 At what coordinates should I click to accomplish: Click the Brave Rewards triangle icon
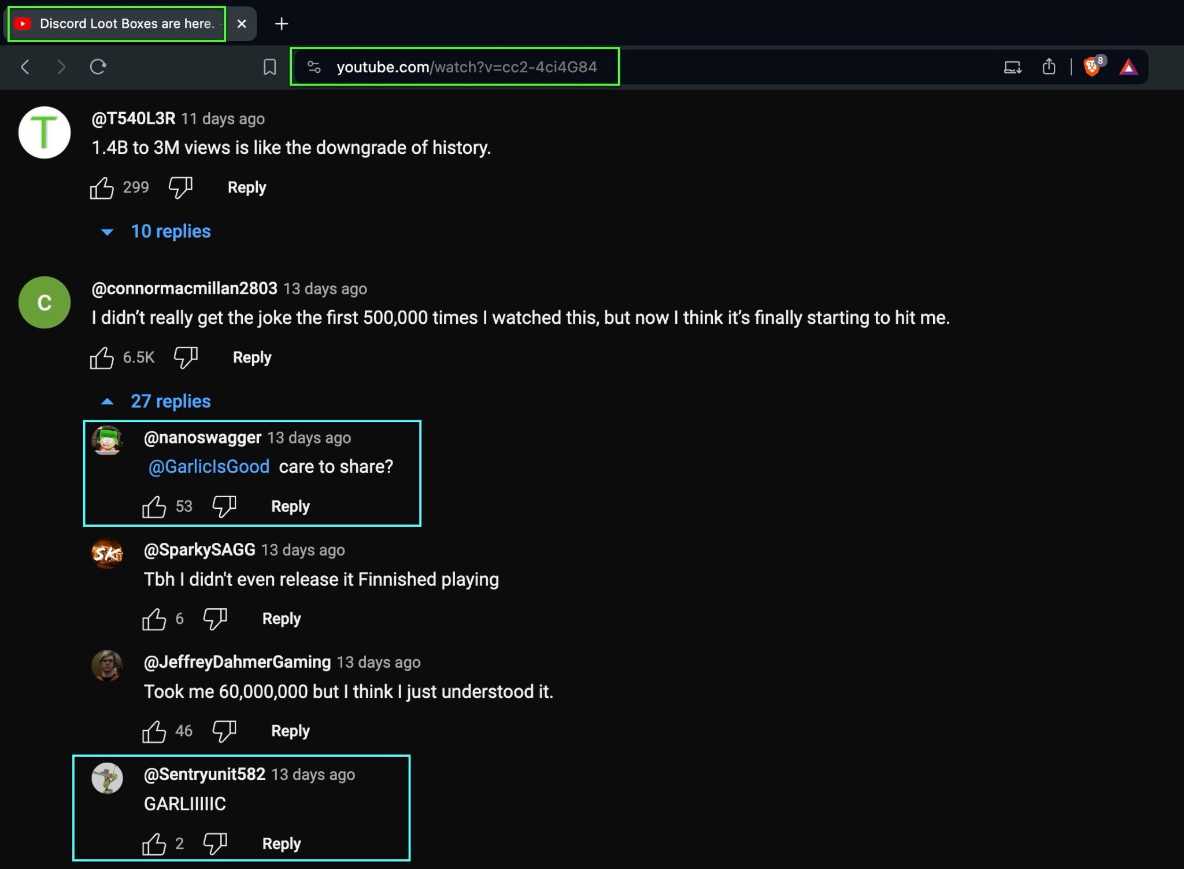point(1128,67)
